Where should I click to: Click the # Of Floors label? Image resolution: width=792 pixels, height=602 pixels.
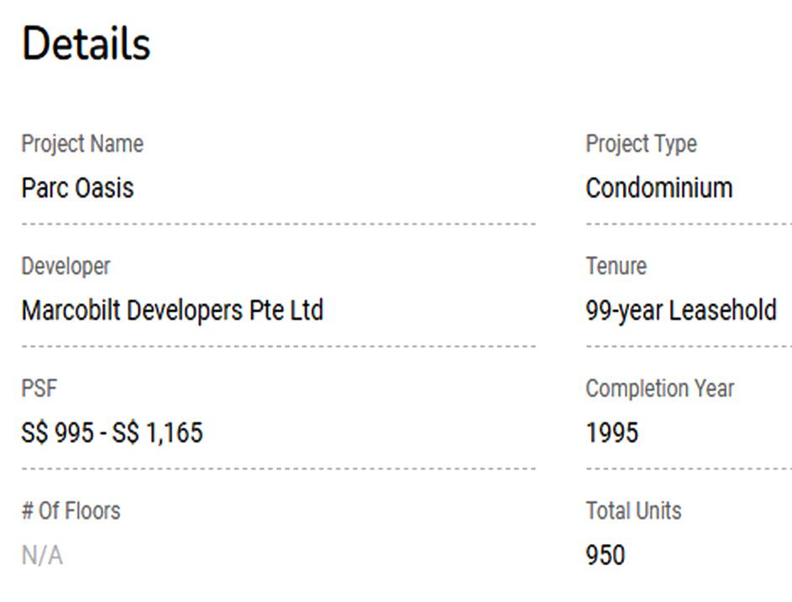coord(71,510)
